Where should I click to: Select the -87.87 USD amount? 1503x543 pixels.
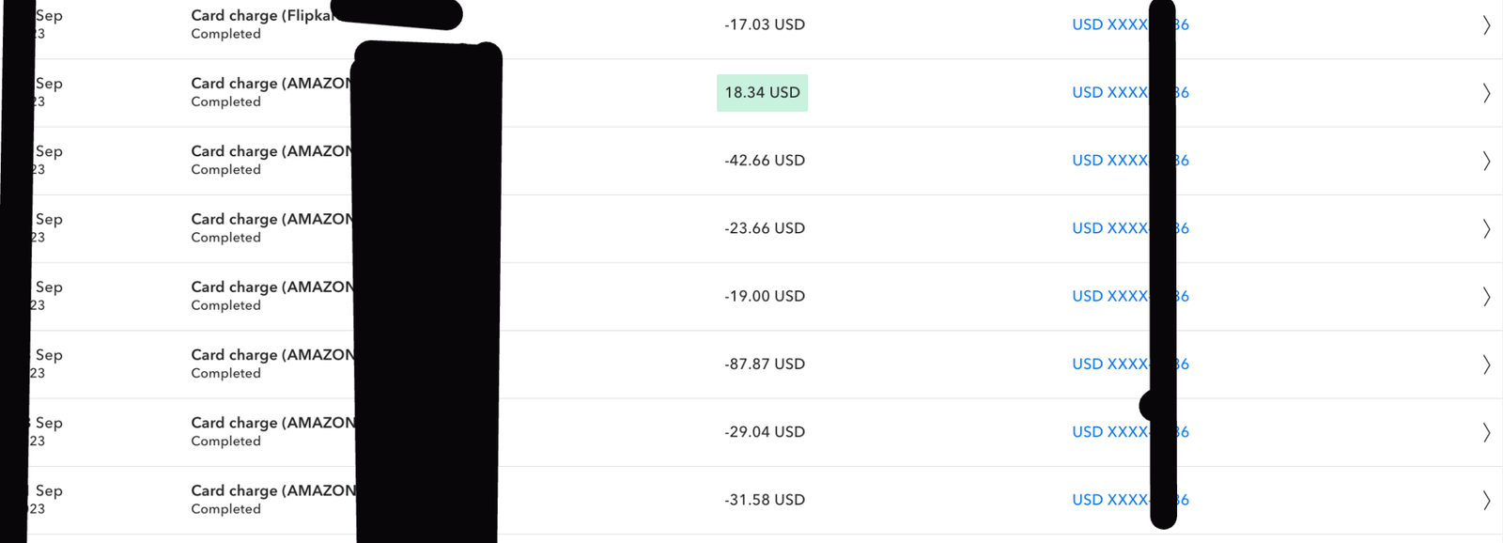(765, 364)
